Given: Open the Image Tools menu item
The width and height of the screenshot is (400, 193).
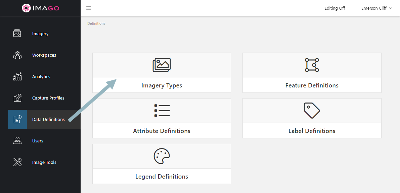Looking at the screenshot, I should pyautogui.click(x=44, y=162).
